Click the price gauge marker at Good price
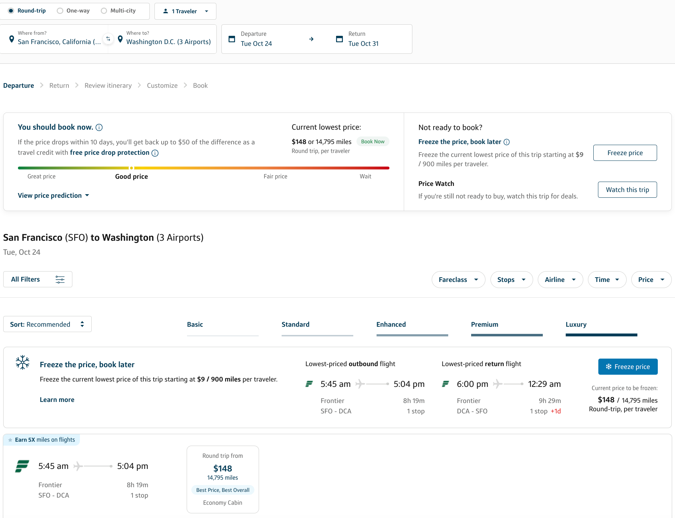Screen dimensions: 675x518 tap(131, 168)
